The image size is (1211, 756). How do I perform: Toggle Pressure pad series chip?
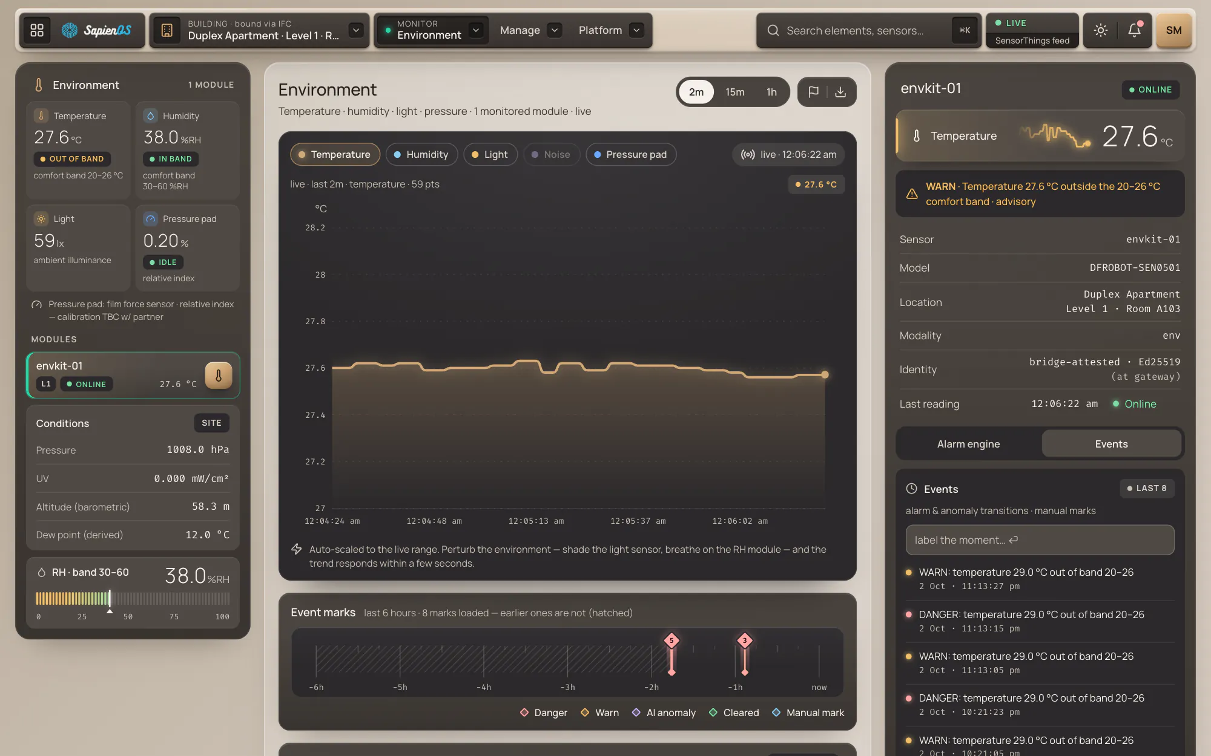(631, 154)
